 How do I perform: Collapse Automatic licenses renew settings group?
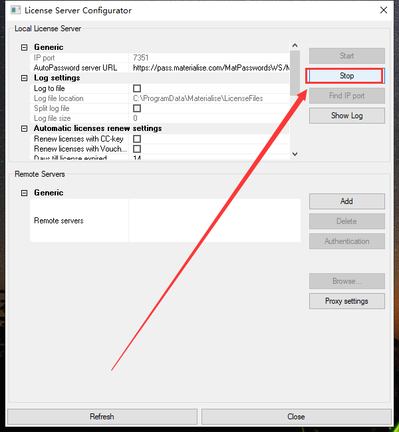[25, 128]
